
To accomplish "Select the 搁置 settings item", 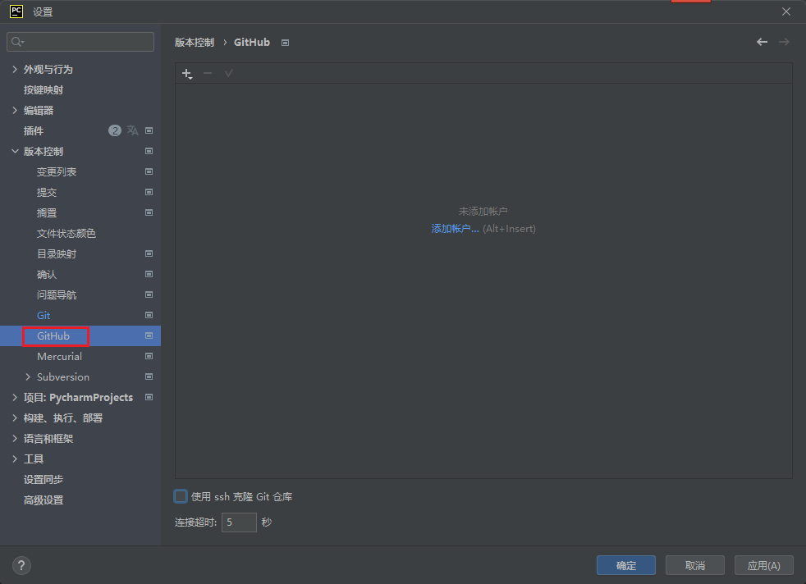I will pyautogui.click(x=47, y=213).
